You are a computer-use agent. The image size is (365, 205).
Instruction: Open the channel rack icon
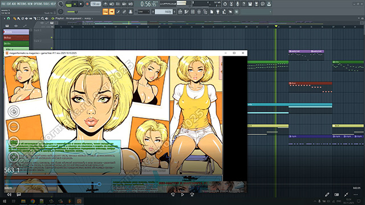pyautogui.click(x=193, y=11)
